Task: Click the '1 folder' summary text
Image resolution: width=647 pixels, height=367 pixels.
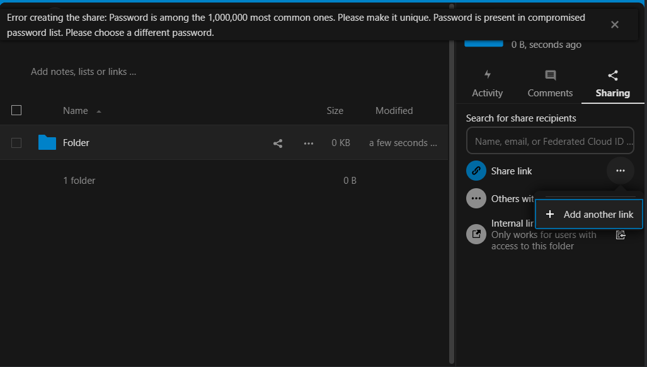Action: tap(79, 181)
